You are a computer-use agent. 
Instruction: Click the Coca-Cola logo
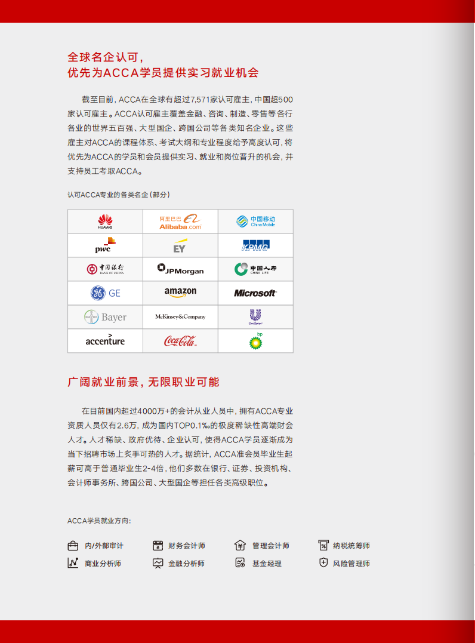tap(180, 341)
